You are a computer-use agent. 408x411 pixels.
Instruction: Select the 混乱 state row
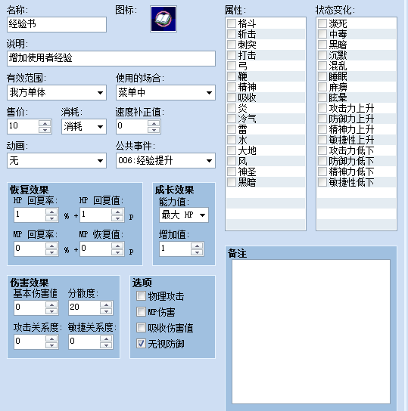pyautogui.click(x=357, y=66)
